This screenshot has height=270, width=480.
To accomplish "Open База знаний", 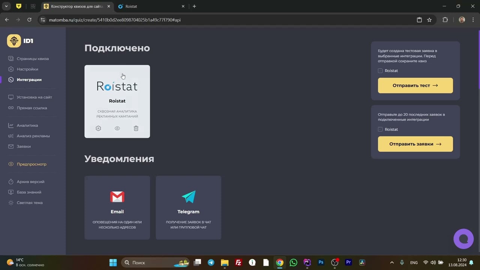I will [x=29, y=192].
